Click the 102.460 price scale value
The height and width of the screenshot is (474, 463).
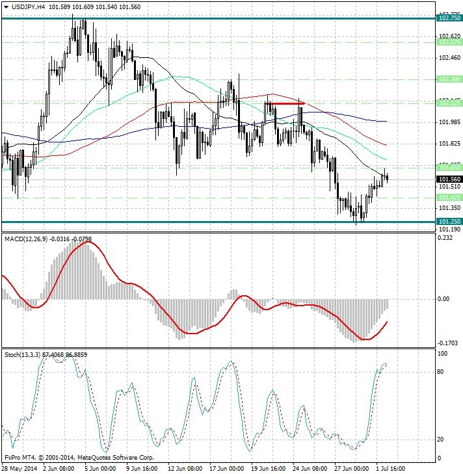coord(449,58)
